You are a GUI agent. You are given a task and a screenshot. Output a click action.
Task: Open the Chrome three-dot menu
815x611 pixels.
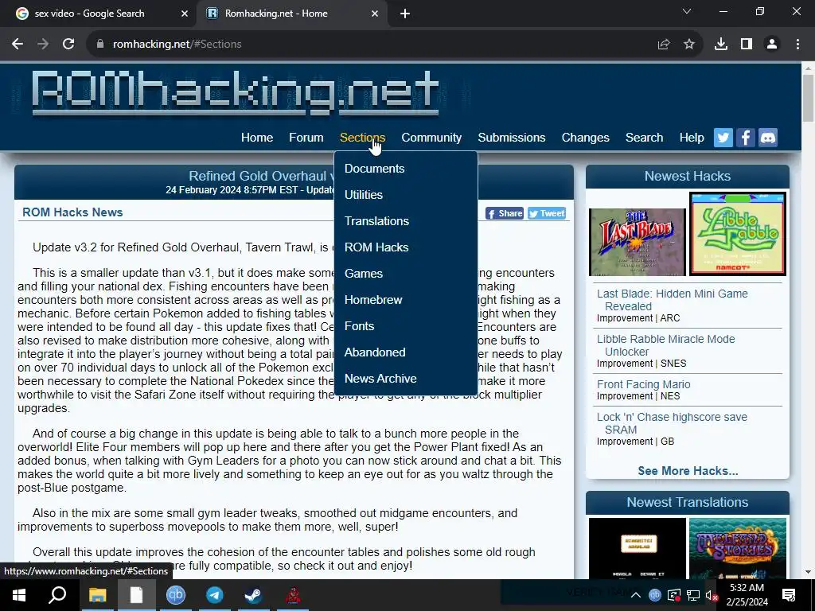[x=797, y=45]
